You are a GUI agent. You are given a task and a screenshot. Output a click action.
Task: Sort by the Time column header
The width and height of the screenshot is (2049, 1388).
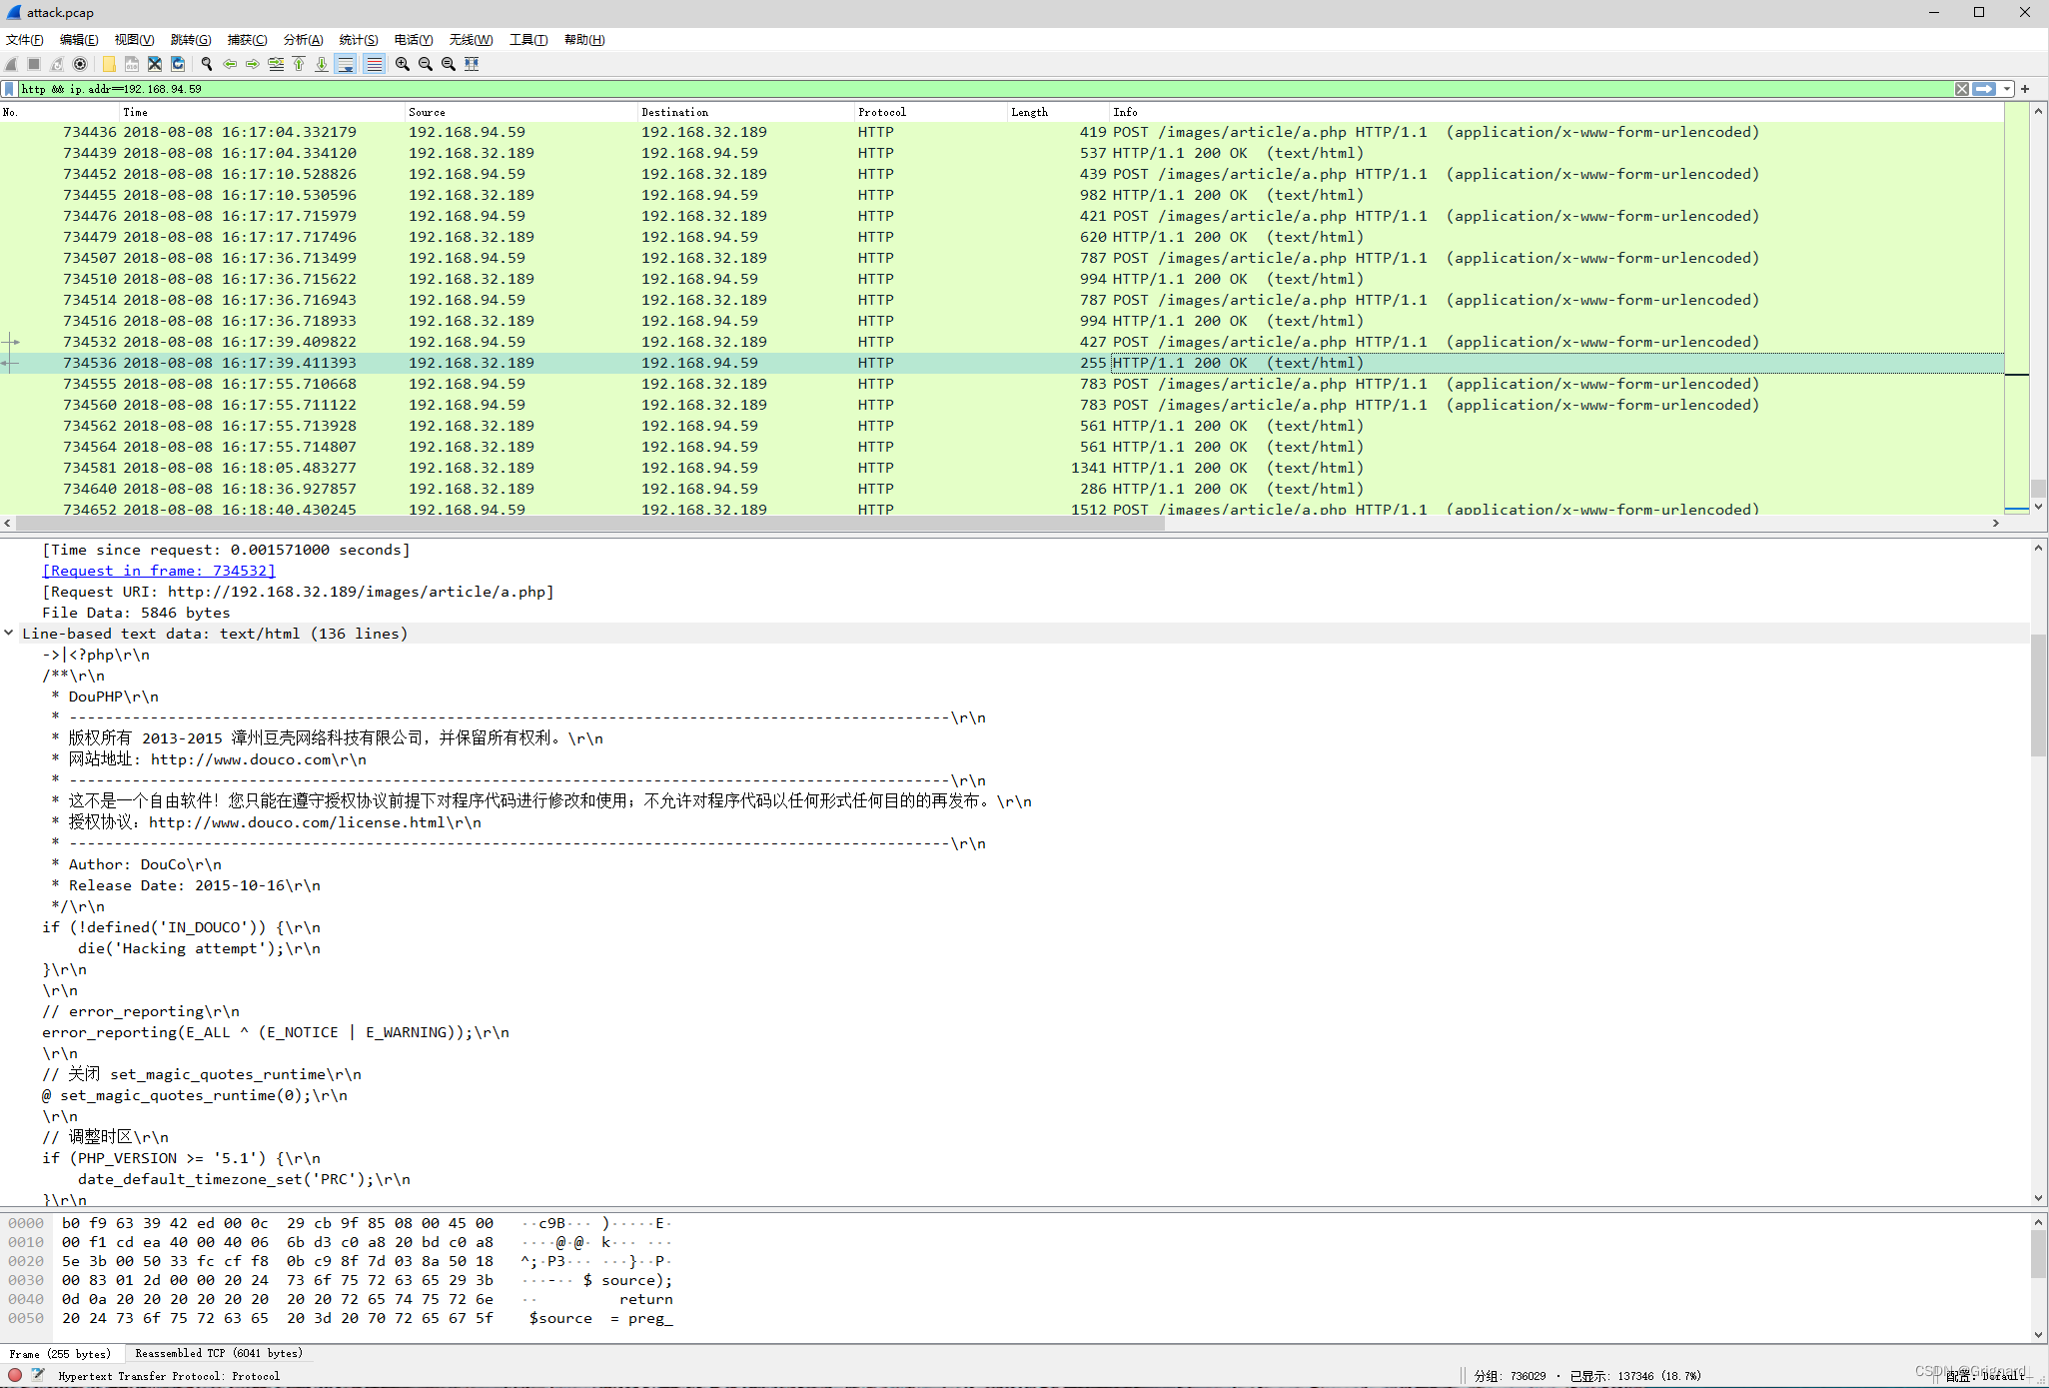point(261,112)
